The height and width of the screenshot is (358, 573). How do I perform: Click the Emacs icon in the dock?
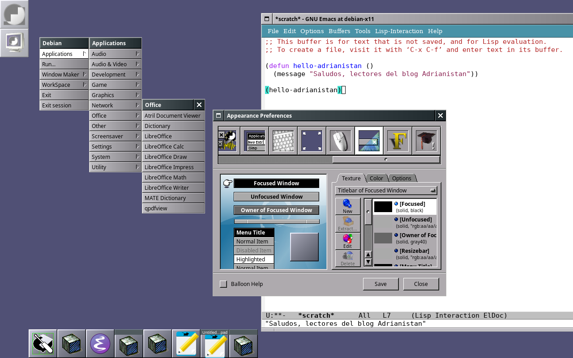(100, 344)
